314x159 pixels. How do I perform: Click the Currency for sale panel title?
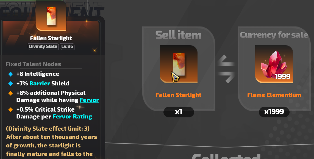274,35
